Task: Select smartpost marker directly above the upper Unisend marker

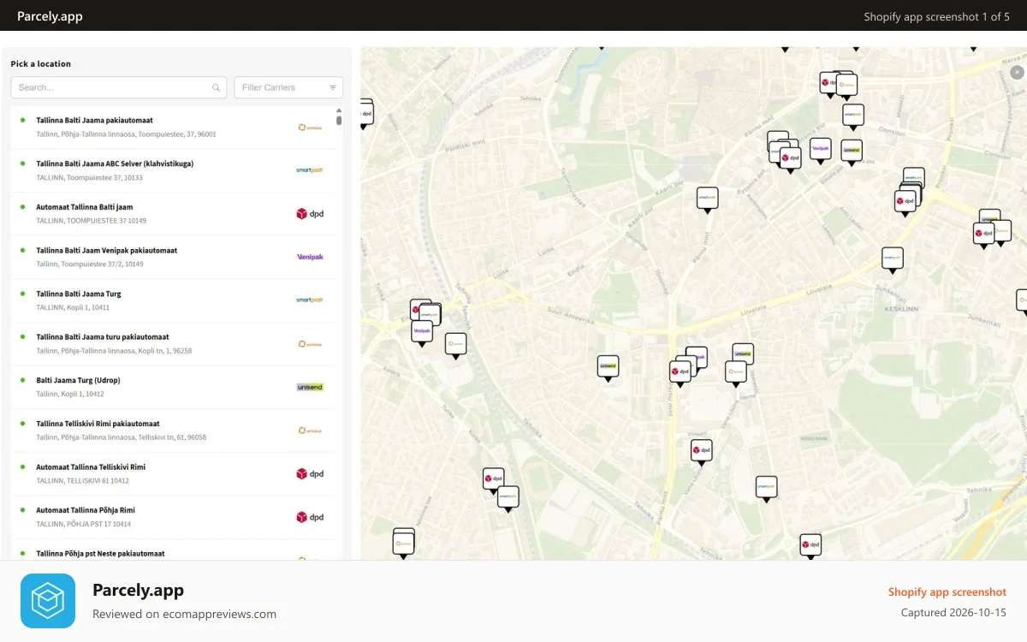Action: pyautogui.click(x=852, y=116)
